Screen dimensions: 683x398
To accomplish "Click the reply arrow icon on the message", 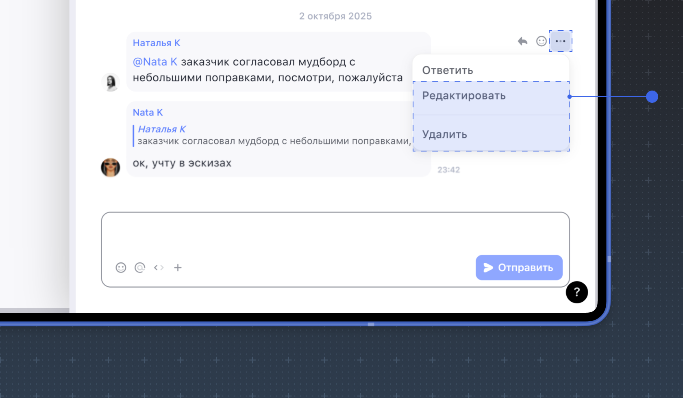I will (522, 41).
